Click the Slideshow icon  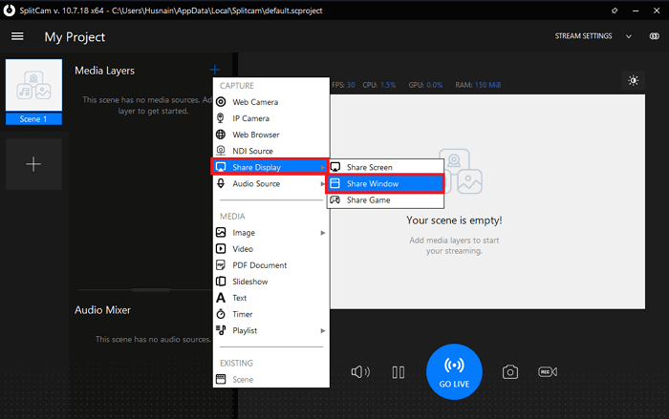click(x=221, y=282)
